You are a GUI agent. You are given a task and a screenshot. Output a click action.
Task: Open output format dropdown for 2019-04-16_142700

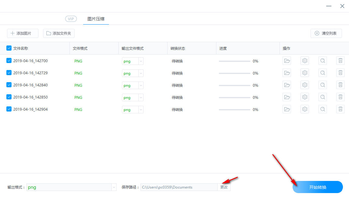click(141, 61)
